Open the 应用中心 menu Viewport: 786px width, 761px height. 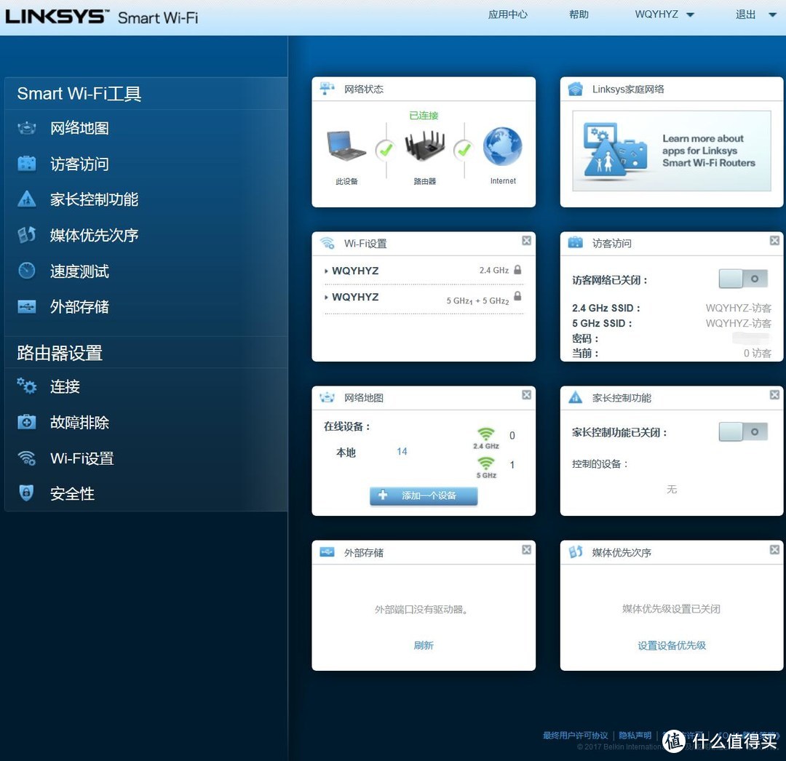pyautogui.click(x=507, y=14)
